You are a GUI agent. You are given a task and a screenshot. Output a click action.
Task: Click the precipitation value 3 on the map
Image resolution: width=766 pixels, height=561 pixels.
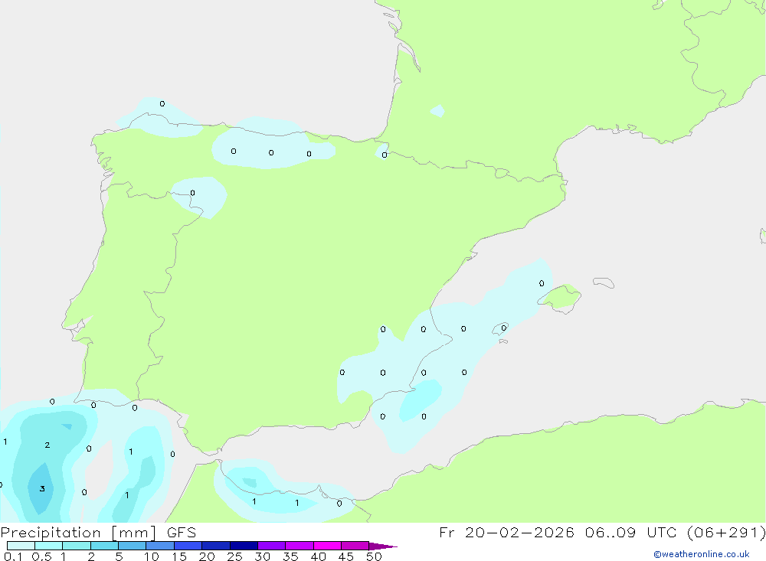point(42,489)
